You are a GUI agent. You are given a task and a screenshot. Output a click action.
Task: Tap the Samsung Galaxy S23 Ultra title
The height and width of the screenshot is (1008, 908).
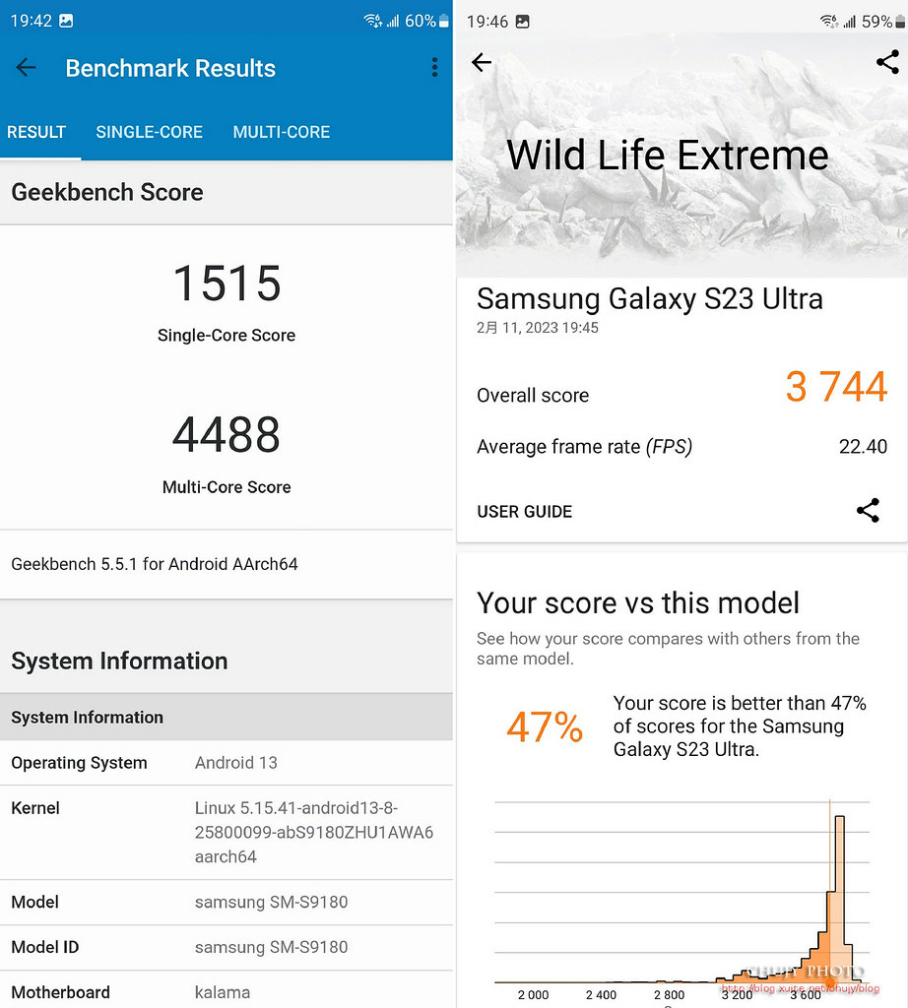click(650, 299)
